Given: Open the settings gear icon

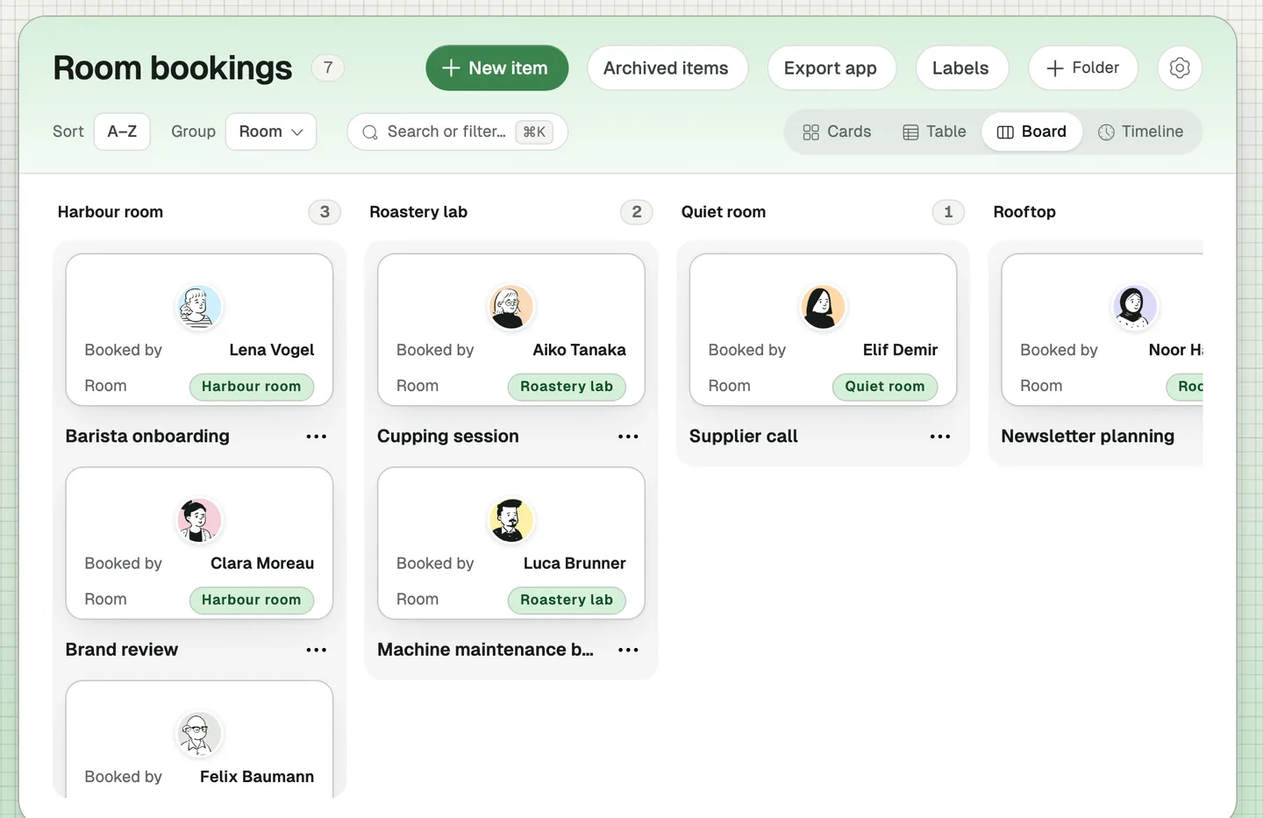Looking at the screenshot, I should pos(1180,68).
